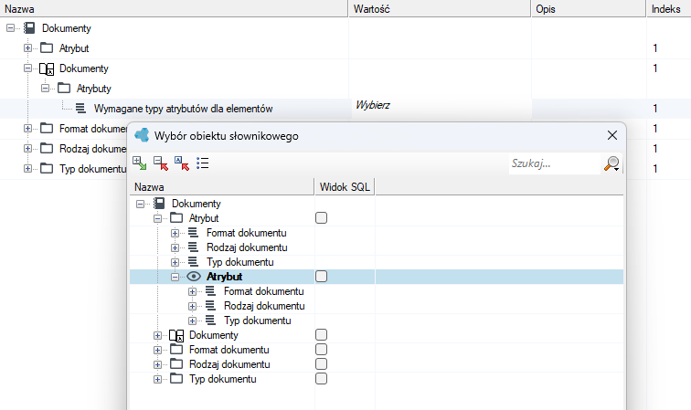Click the Indeks column header

[669, 9]
